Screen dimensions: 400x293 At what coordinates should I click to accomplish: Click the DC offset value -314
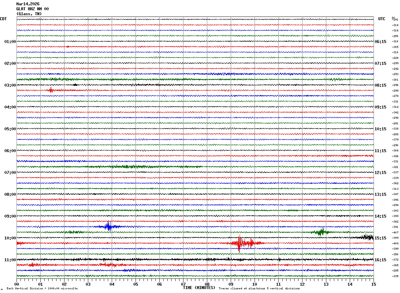[x=395, y=25]
